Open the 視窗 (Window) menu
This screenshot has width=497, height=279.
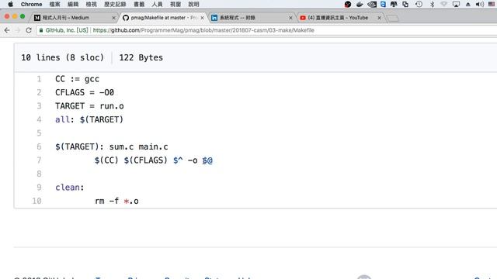point(176,4)
